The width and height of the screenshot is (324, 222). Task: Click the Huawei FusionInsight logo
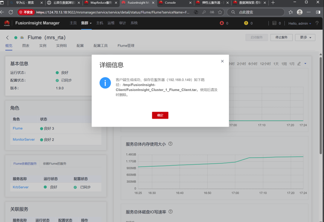7,23
